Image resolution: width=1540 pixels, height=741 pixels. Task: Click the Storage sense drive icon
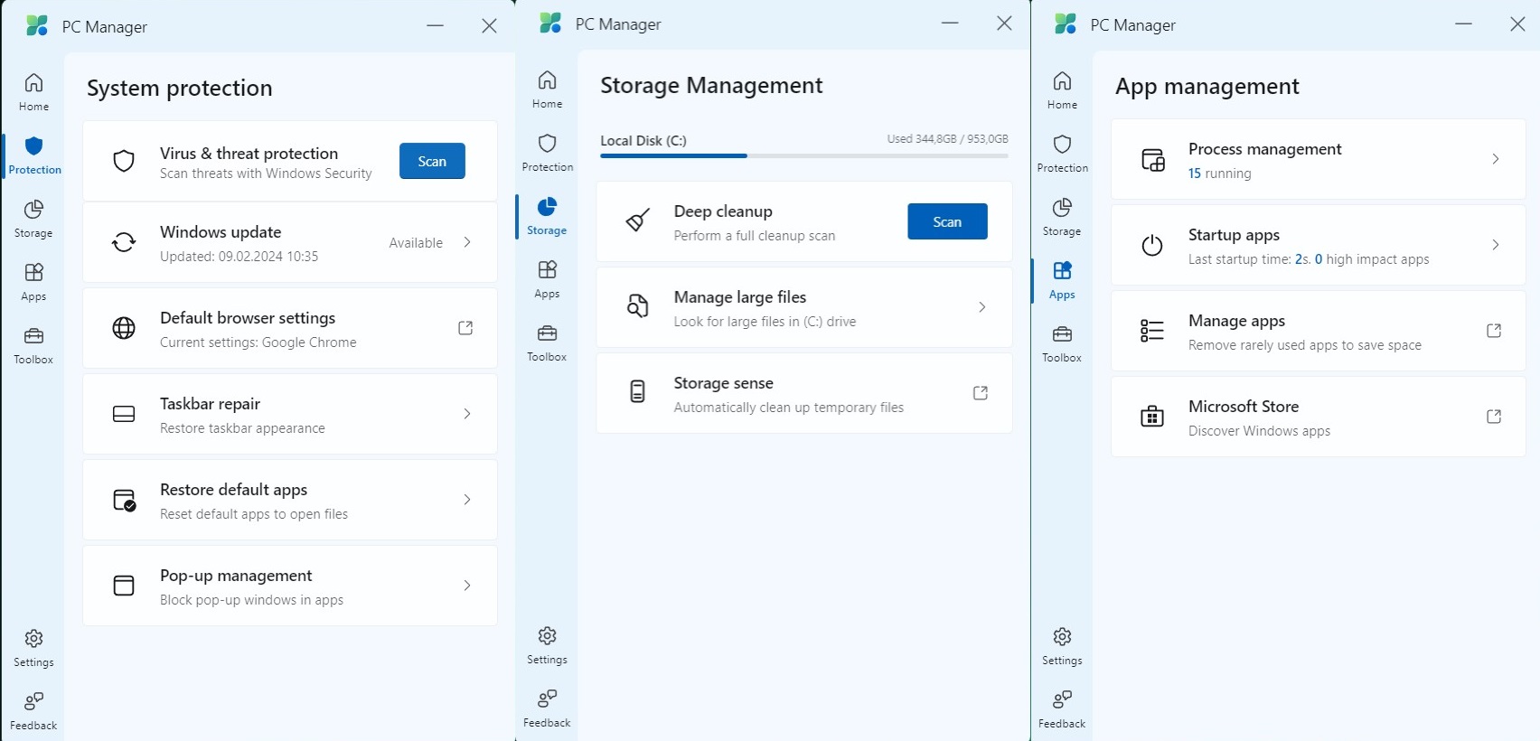[x=637, y=392]
